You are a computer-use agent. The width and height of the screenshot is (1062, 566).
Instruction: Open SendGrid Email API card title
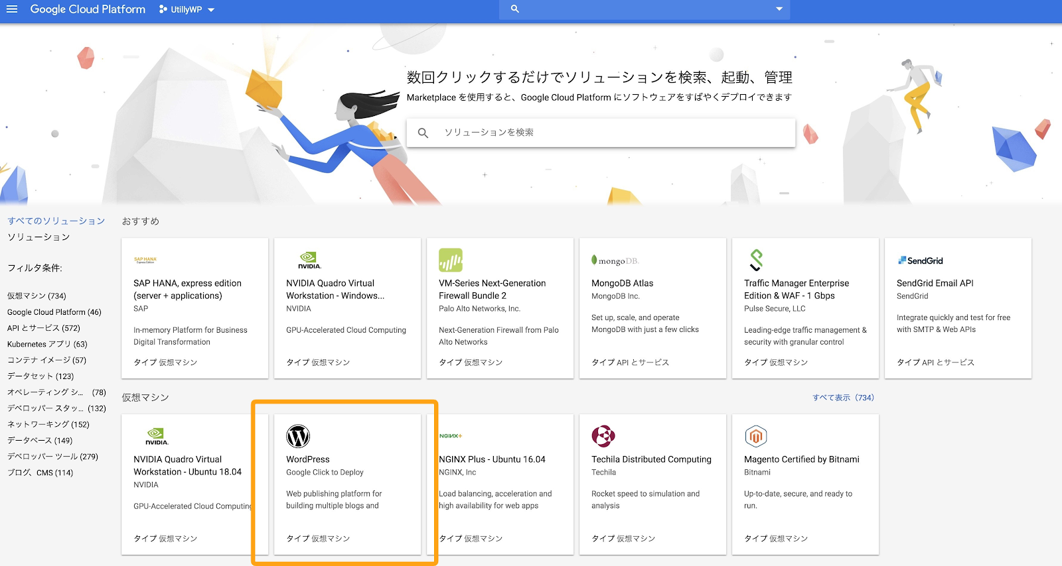(935, 283)
